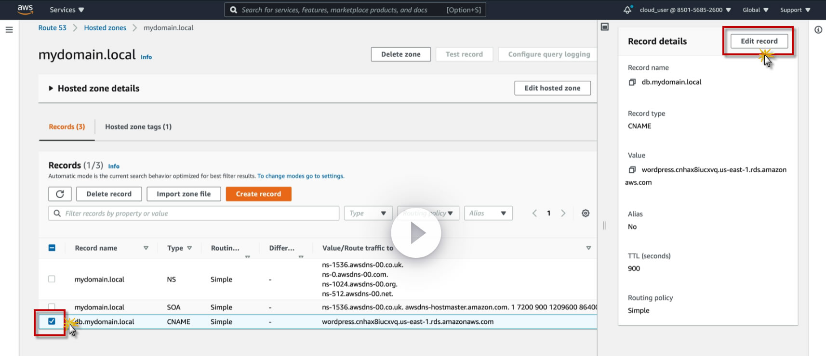The height and width of the screenshot is (356, 826).
Task: Open the cloud_user account menu
Action: point(685,10)
